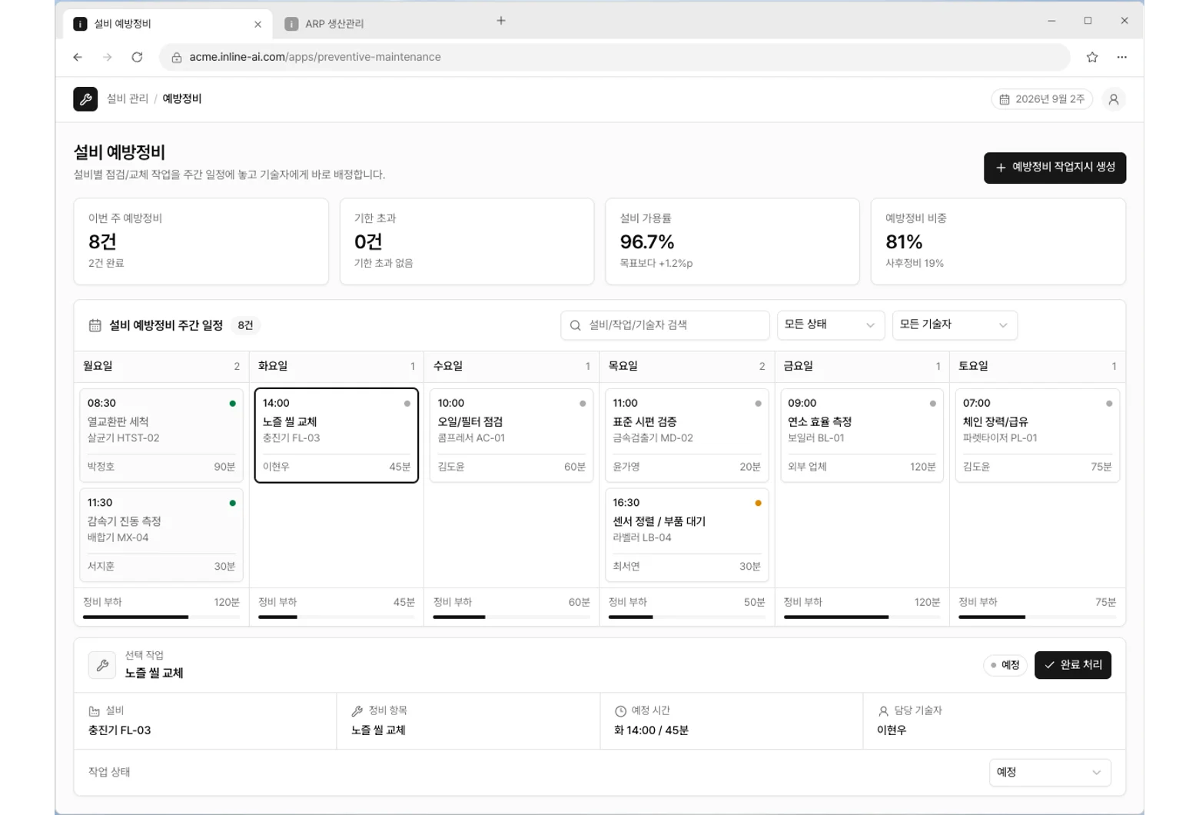
Task: Click the lock icon in address bar
Action: coord(177,58)
